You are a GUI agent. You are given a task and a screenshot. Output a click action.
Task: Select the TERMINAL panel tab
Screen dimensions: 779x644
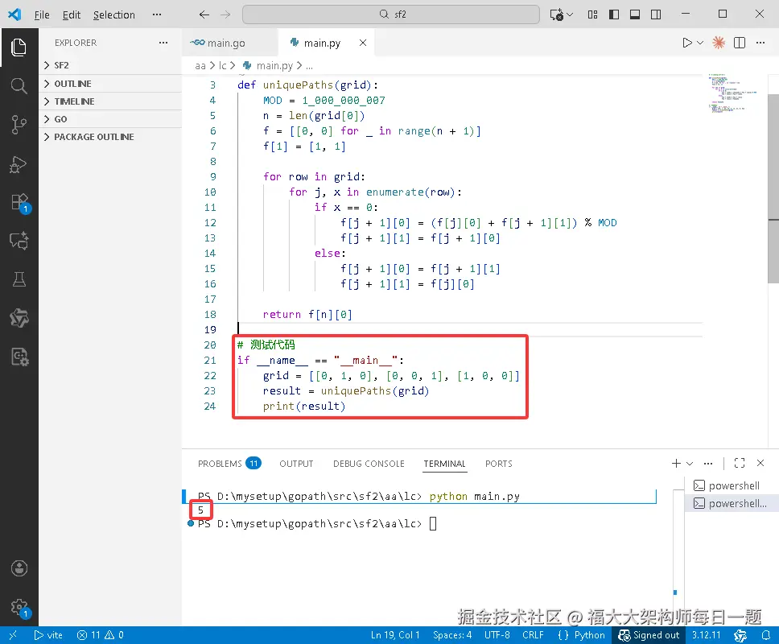445,464
